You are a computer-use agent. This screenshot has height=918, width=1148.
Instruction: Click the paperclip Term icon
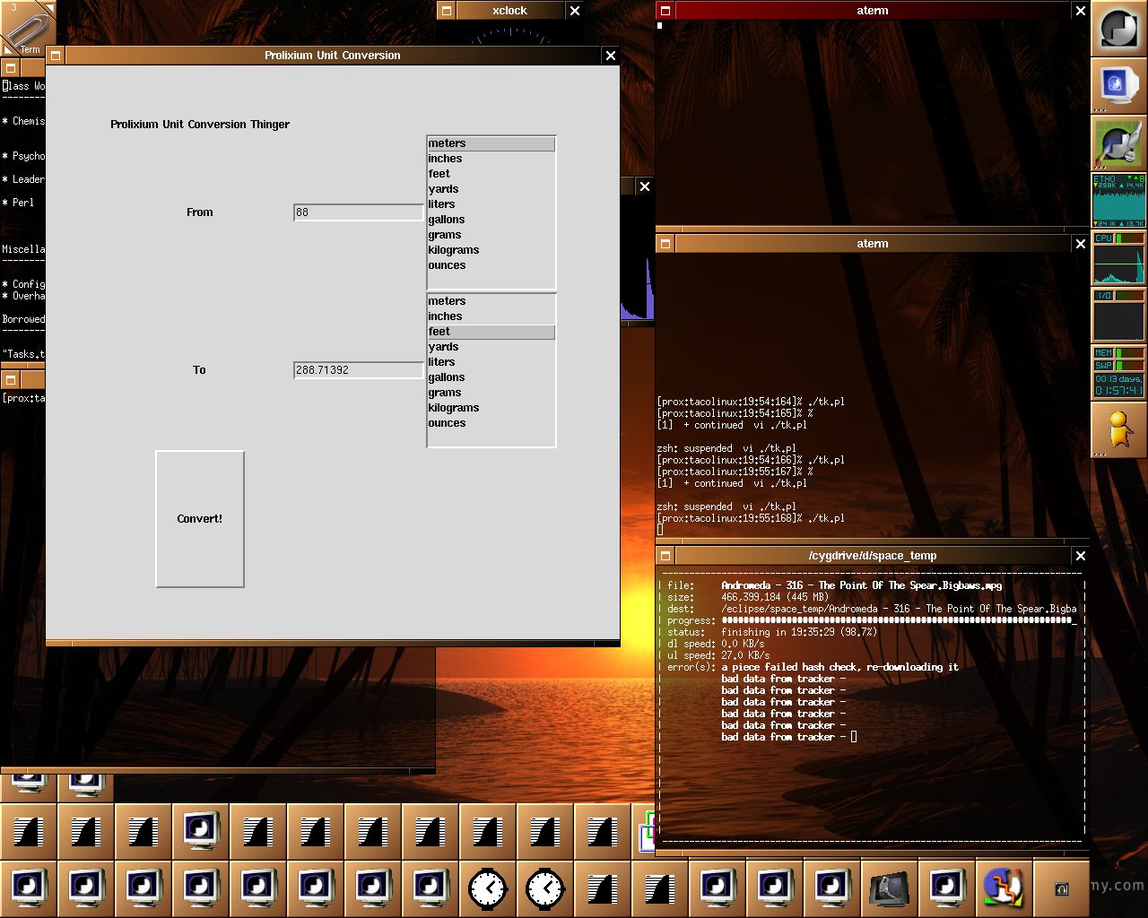click(x=27, y=29)
